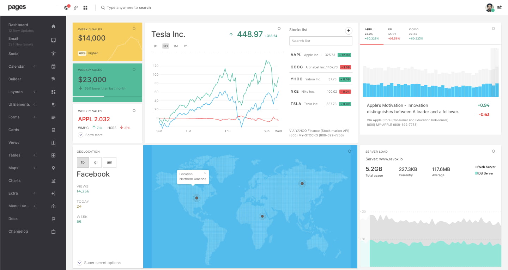The height and width of the screenshot is (270, 508).
Task: Toggle the DB Server legend checkbox
Action: point(476,173)
